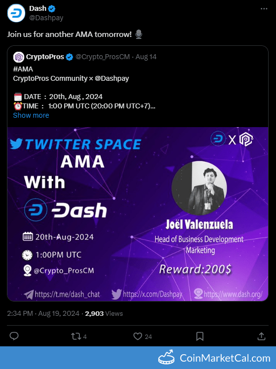Click Dash blue verified badge

click(x=52, y=9)
